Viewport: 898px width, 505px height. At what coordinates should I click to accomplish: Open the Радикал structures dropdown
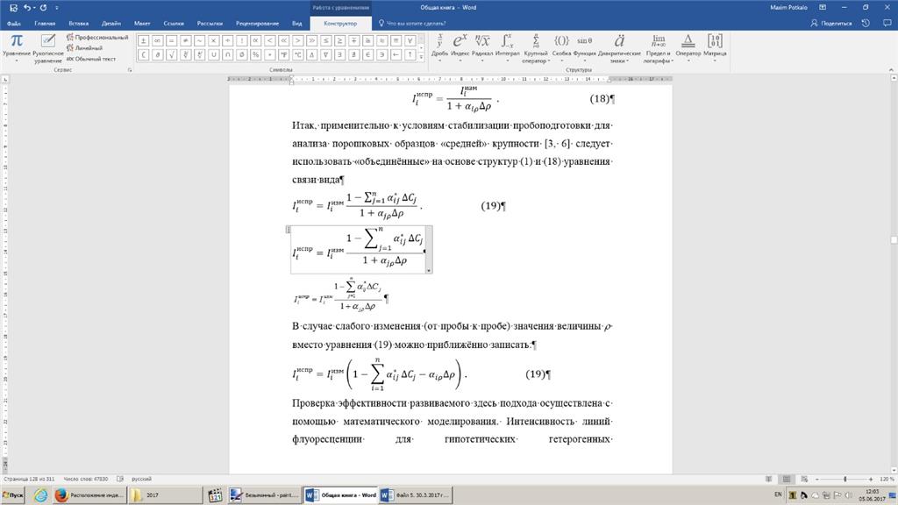click(x=482, y=47)
